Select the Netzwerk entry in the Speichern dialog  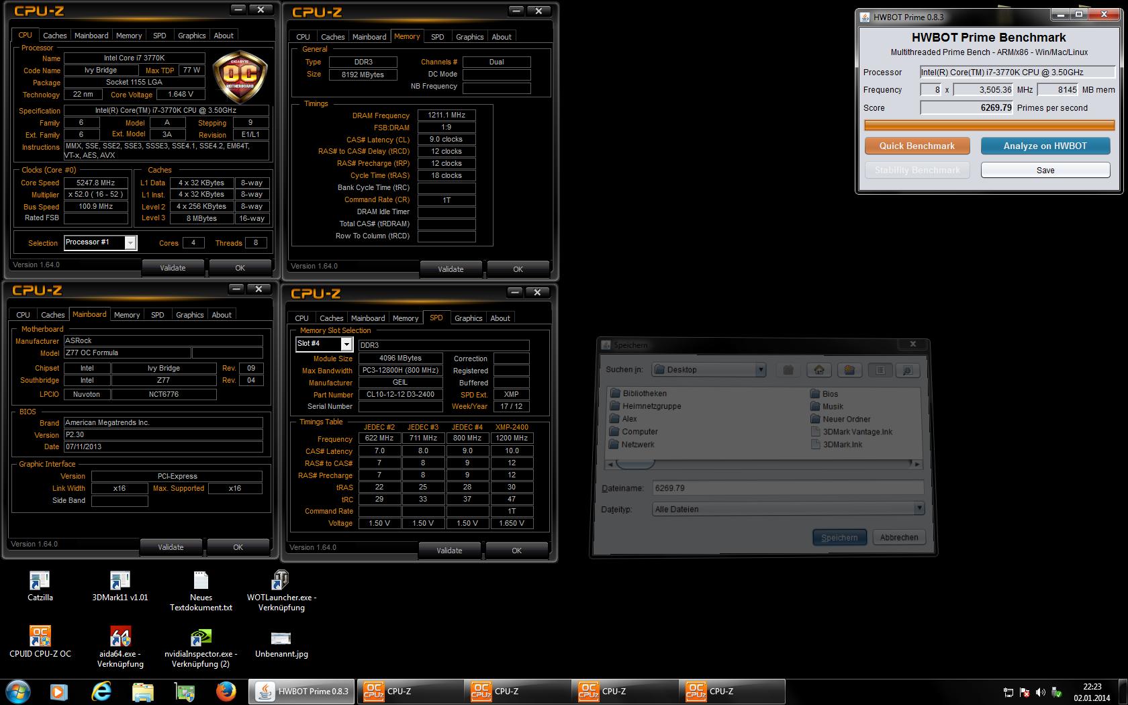[631, 444]
